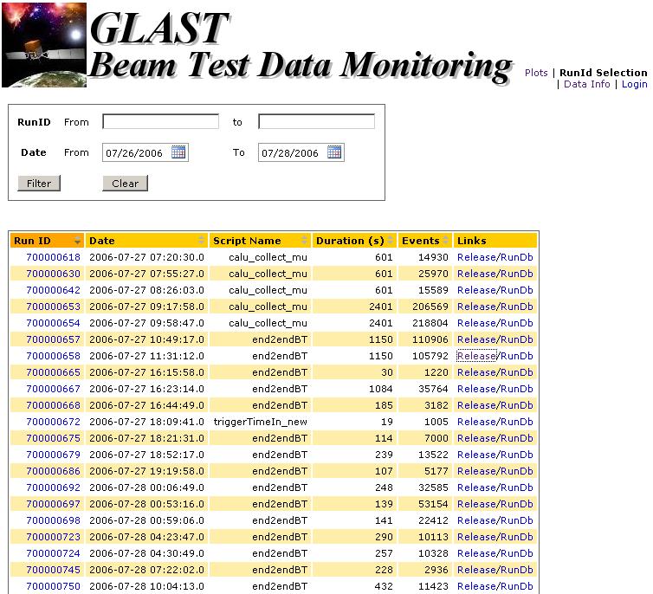
Task: Select triggerTimeIn_new script name cell
Action: (x=261, y=422)
